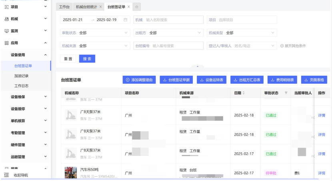Viewport: 332px width, 181px height.
Task: Click the 监测 monitor icon in sidebar
Action: pyautogui.click(x=6, y=31)
